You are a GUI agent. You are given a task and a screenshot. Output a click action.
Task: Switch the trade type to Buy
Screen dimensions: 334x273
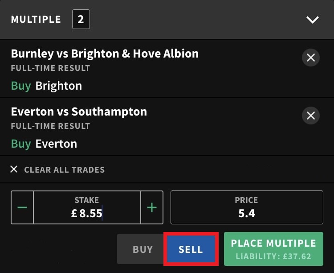pos(143,249)
